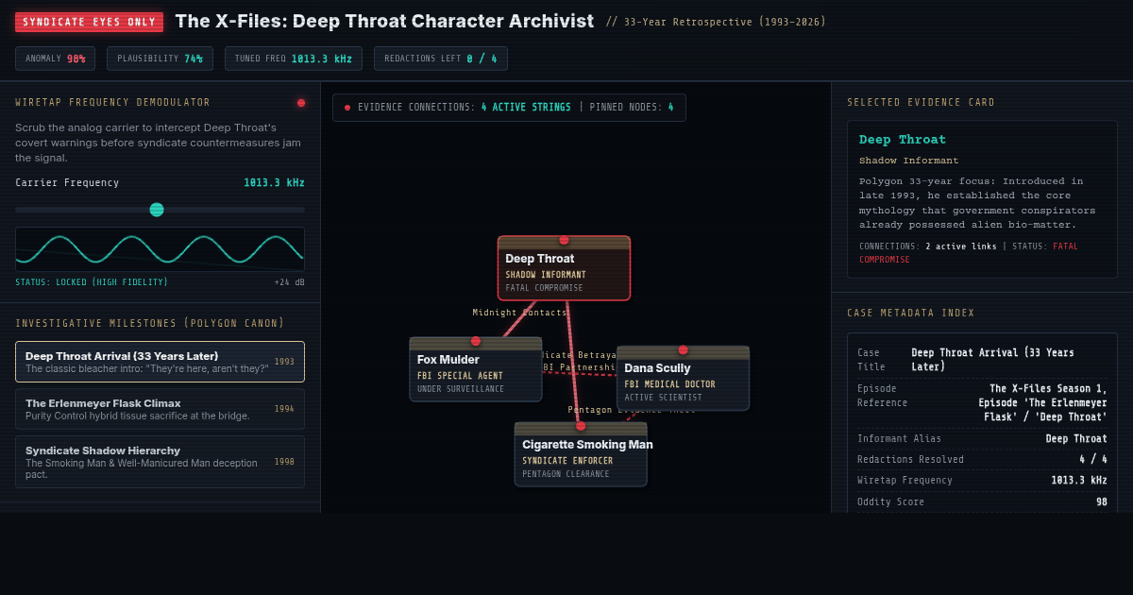Click the Anomaly 98% chip
1133x595 pixels.
[x=55, y=59]
